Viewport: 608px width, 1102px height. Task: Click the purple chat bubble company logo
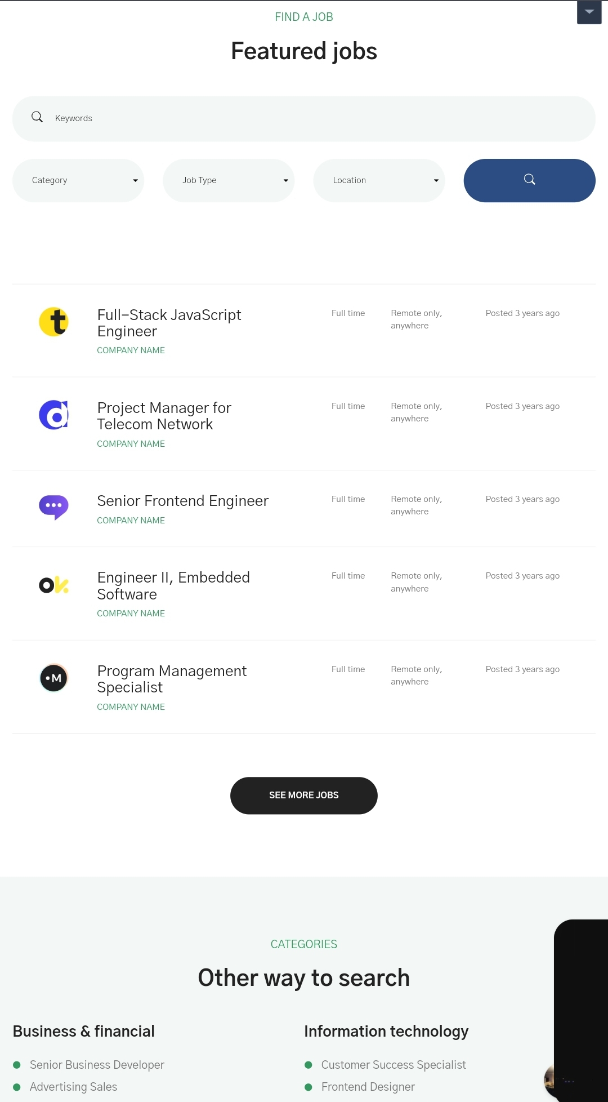pyautogui.click(x=53, y=507)
